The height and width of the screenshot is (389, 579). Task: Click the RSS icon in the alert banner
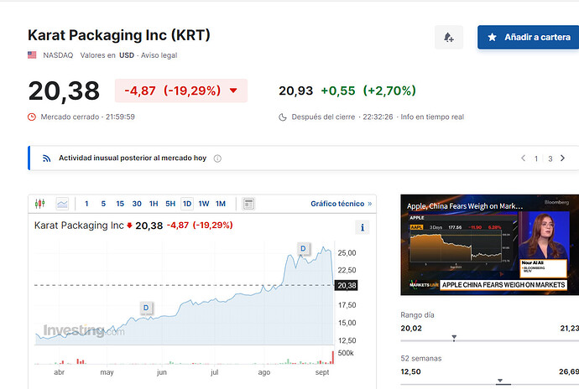click(x=47, y=158)
